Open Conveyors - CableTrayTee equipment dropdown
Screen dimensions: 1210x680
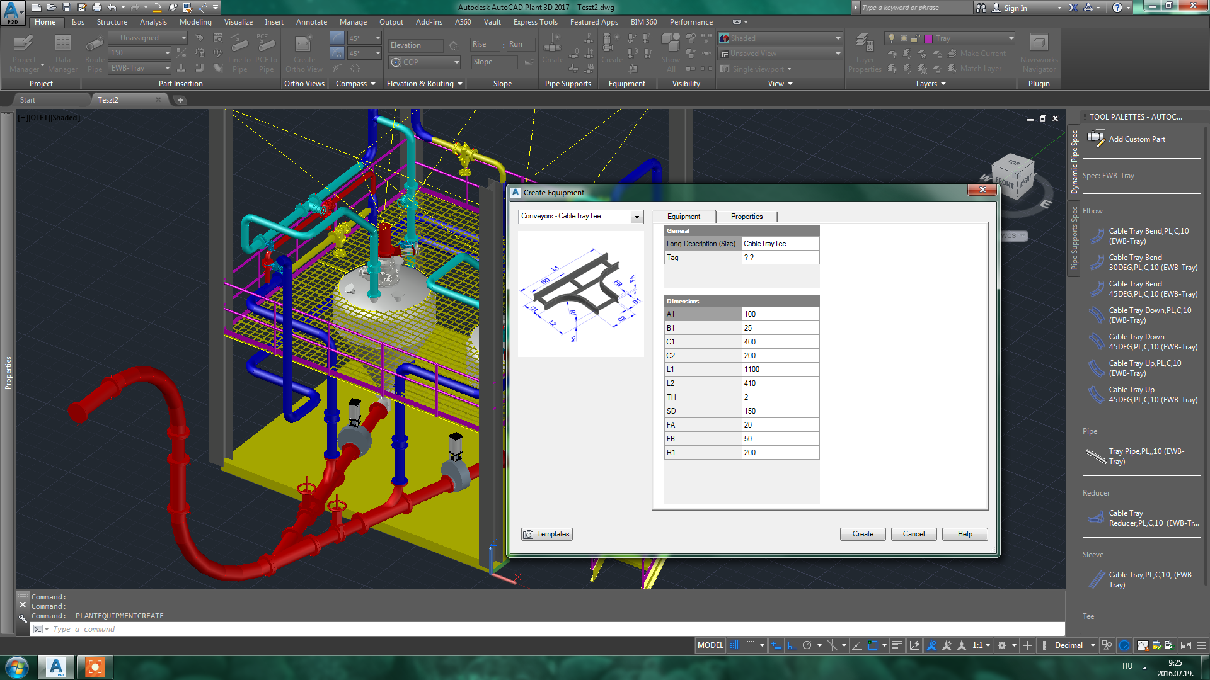(x=637, y=217)
